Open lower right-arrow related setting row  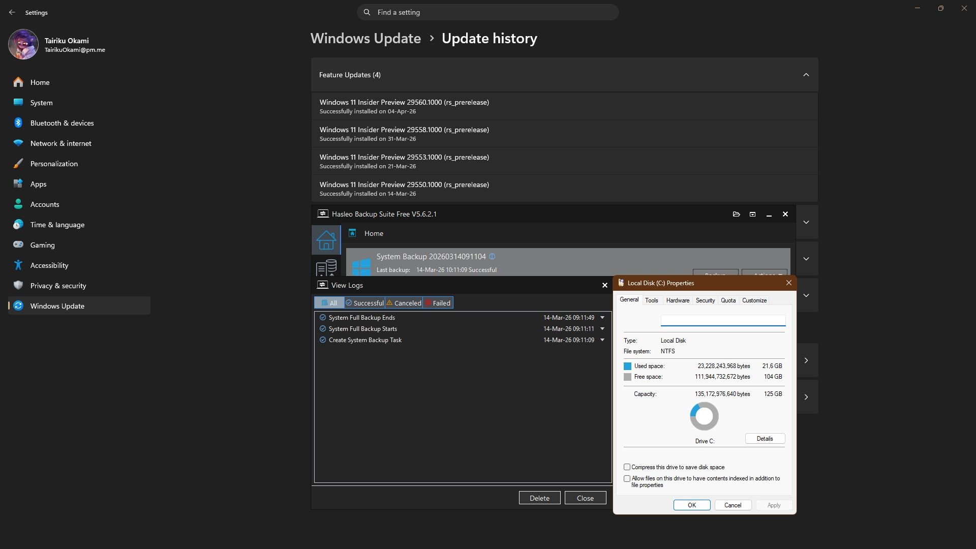point(806,397)
